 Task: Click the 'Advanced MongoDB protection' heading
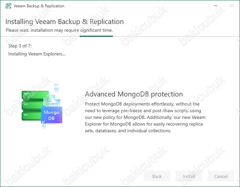point(134,94)
